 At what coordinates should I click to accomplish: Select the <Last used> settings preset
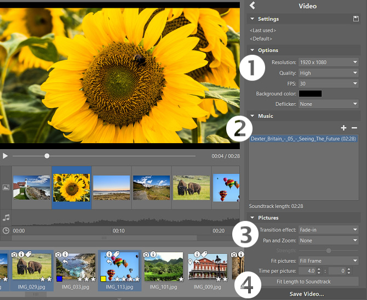click(263, 31)
